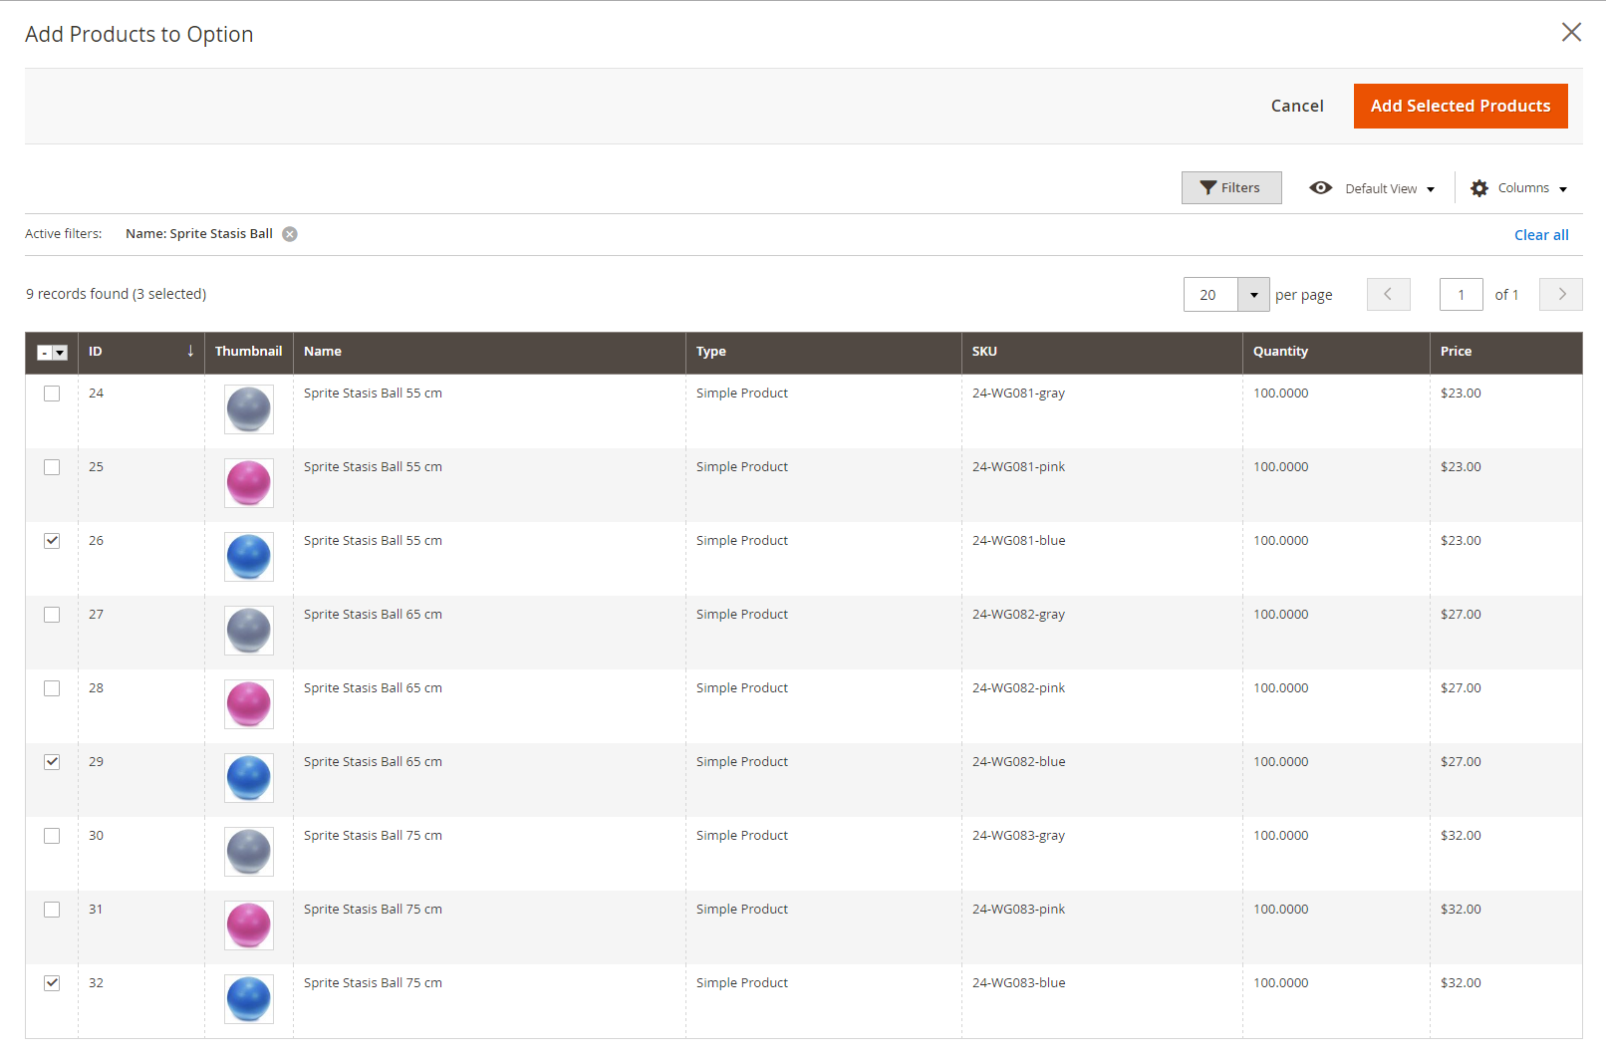
Task: Click the Cancel button
Action: click(x=1297, y=106)
